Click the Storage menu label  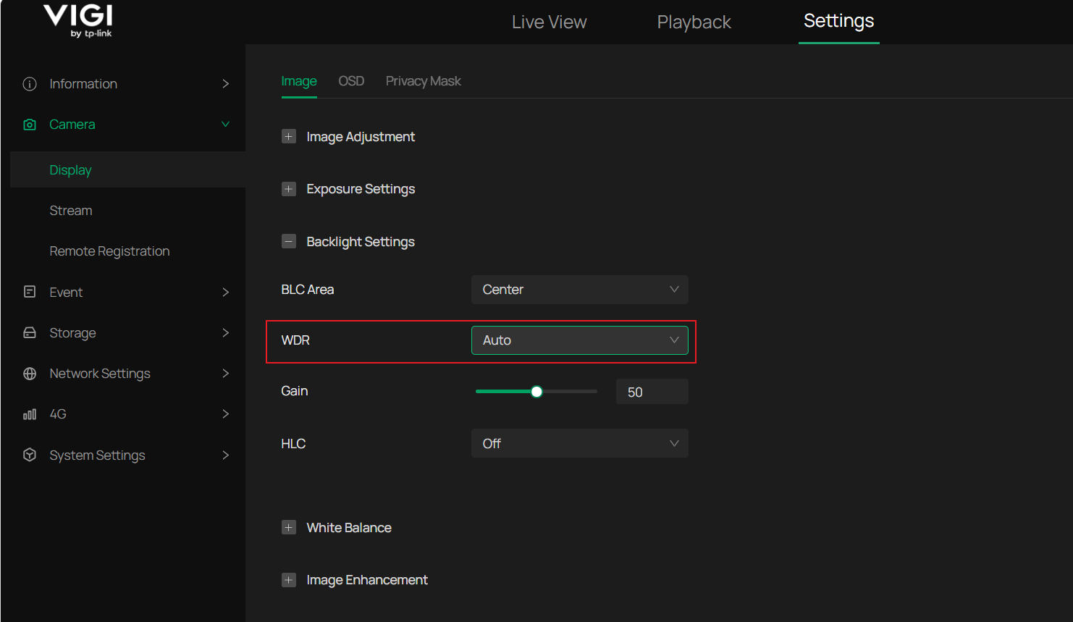72,333
